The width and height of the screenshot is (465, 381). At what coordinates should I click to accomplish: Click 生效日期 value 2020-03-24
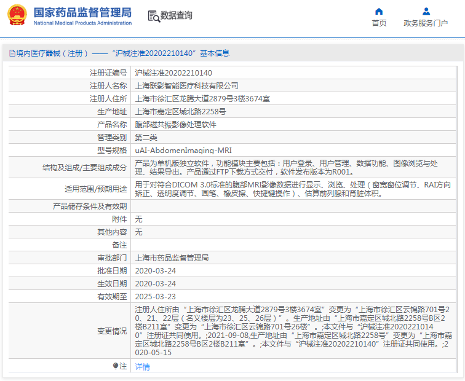click(x=156, y=284)
